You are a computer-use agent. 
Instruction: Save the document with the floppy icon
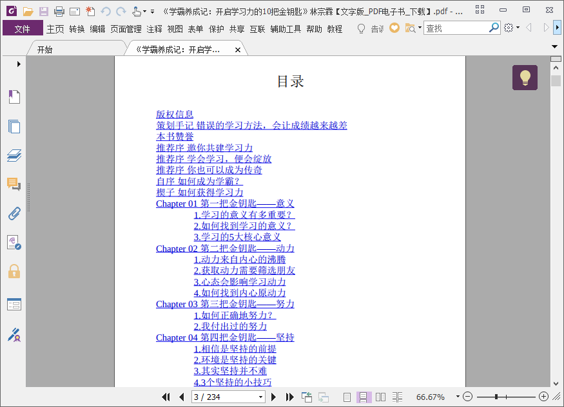click(44, 12)
